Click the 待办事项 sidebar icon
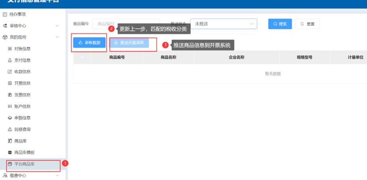367x180 pixels. (5, 15)
